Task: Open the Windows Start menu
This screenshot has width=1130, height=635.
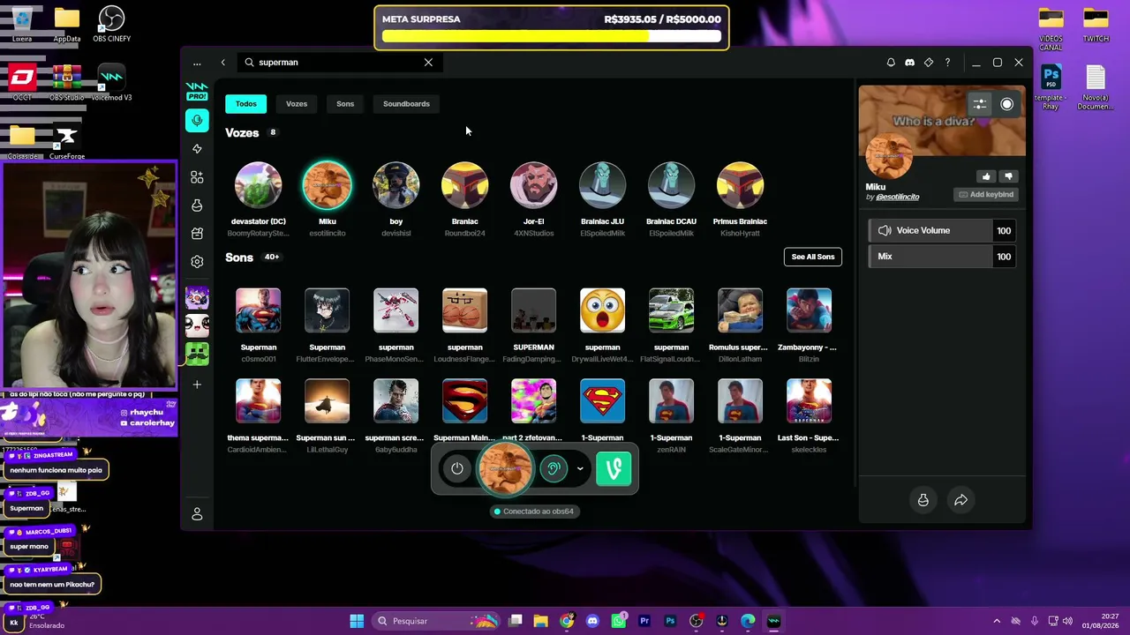Action: [357, 621]
